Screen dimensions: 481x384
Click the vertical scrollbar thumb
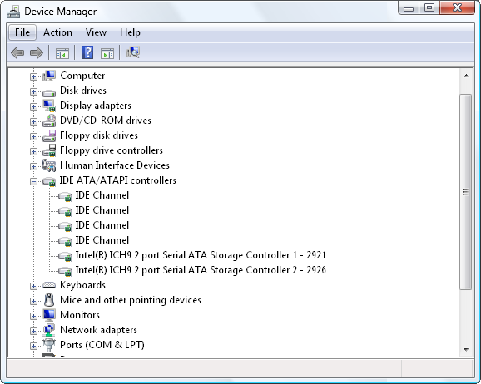[466, 192]
